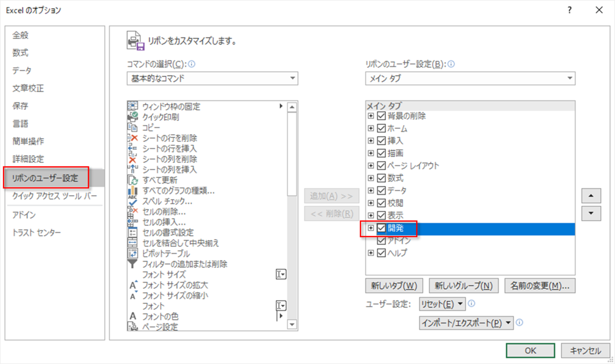The image size is (615, 364).
Task: Open the 文章校正 options category
Action: pyautogui.click(x=28, y=88)
